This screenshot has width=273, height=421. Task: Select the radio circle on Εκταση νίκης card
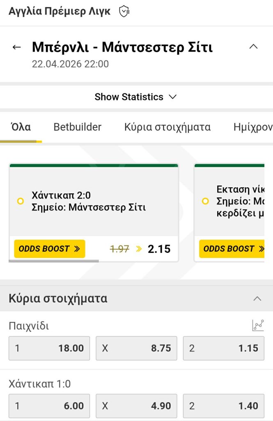pyautogui.click(x=205, y=201)
